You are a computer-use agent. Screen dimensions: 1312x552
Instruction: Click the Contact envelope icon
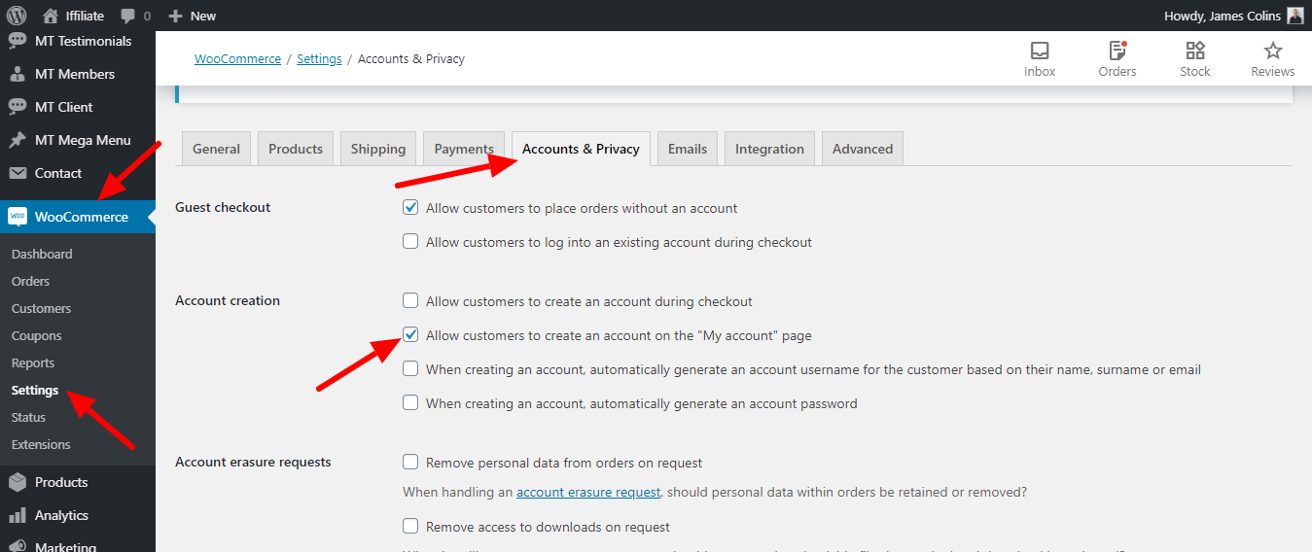click(18, 173)
